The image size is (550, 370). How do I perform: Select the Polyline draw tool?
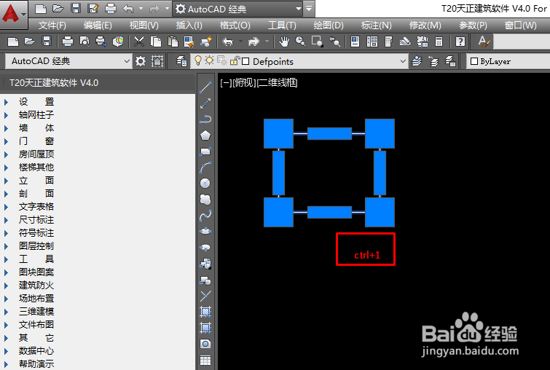pyautogui.click(x=205, y=119)
